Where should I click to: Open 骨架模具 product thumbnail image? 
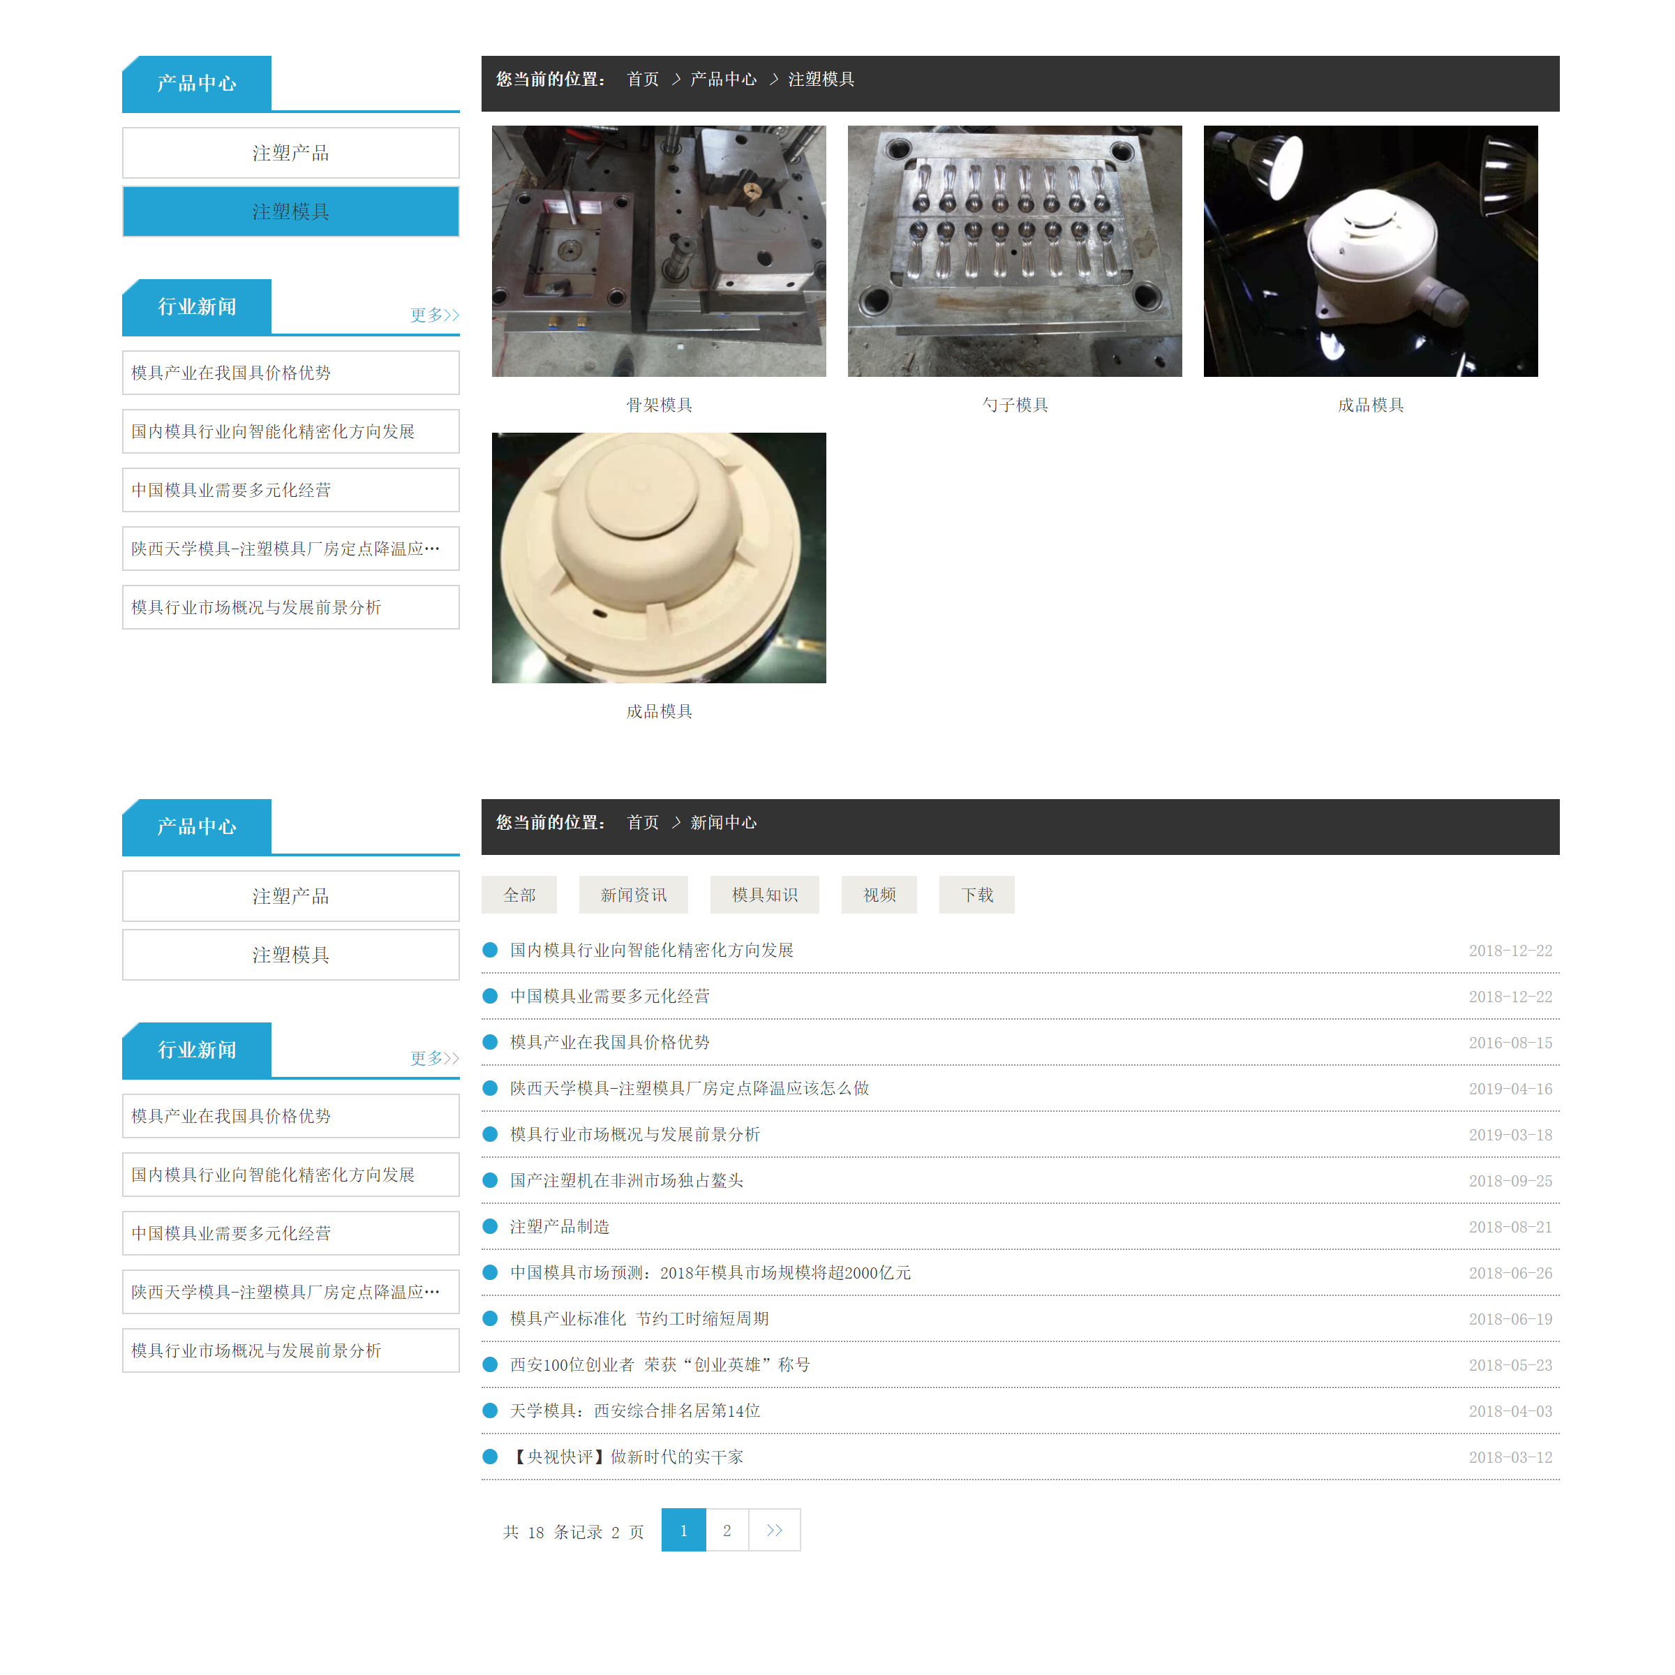tap(659, 251)
